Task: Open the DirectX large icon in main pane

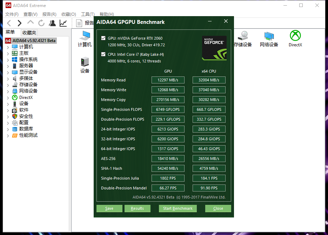Action: pos(295,39)
